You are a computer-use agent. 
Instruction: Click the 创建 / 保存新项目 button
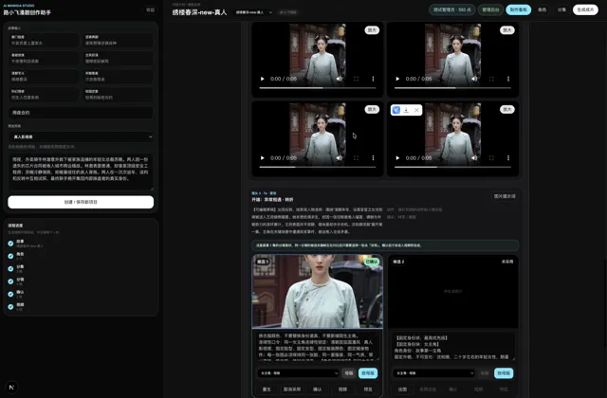[81, 202]
